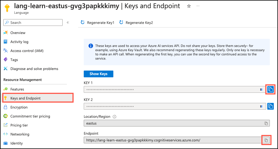Copy KEY 1 to clipboard
The height and width of the screenshot is (149, 278).
[270, 89]
